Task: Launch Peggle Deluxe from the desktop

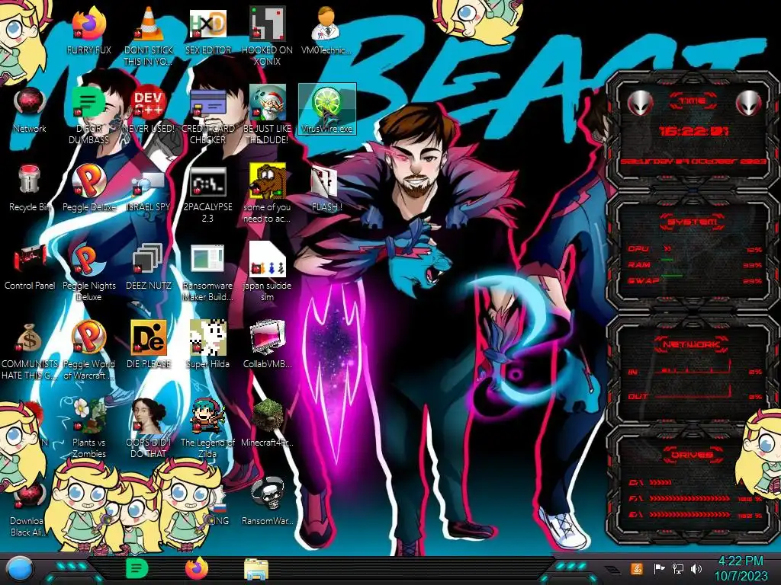Action: (88, 181)
